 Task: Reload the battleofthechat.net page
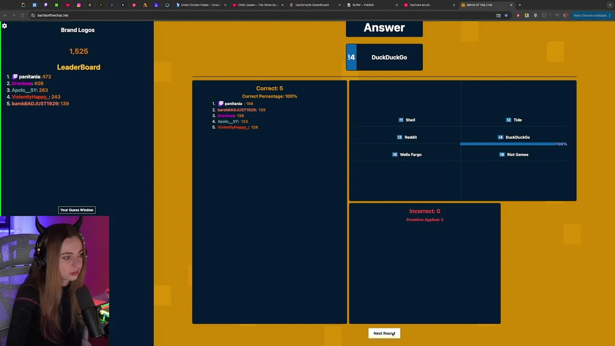pos(23,15)
